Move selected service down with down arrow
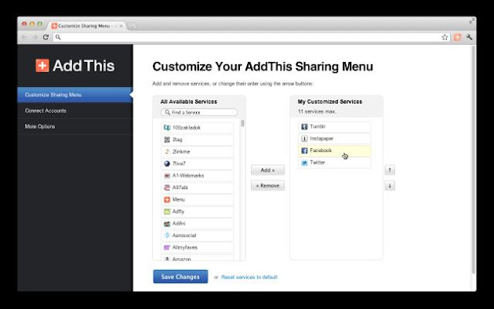This screenshot has width=494, height=309. (x=390, y=186)
